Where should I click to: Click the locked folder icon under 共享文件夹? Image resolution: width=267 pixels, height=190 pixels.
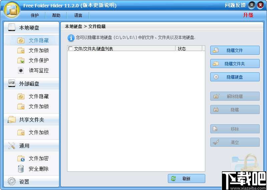[x=21, y=132]
